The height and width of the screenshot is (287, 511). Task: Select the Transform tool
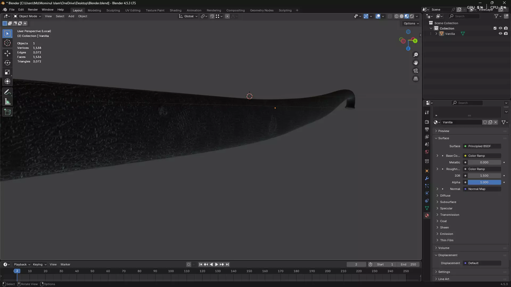click(7, 82)
